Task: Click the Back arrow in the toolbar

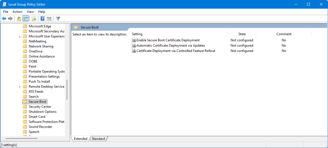Action: [4, 19]
